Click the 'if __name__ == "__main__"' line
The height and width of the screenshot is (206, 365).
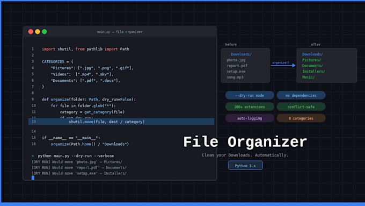point(71,138)
